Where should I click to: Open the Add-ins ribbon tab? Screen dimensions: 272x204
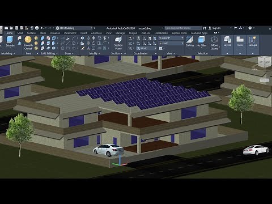coord(146,33)
